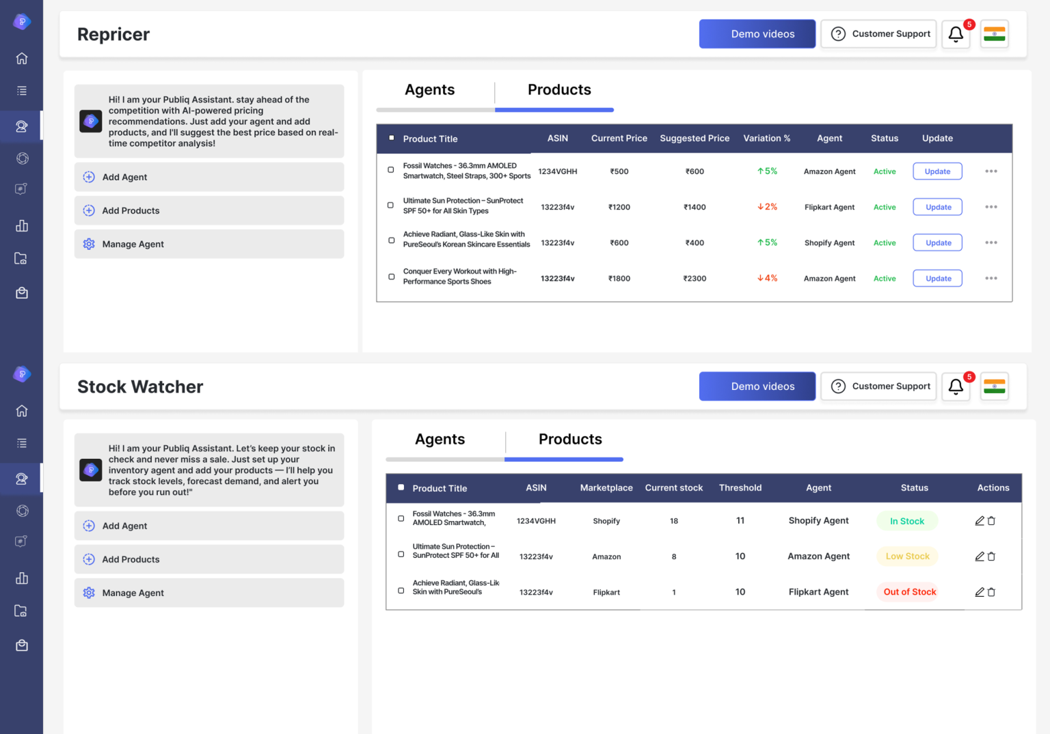The height and width of the screenshot is (734, 1050).
Task: Select Products tab in Stock Watcher
Action: click(x=570, y=440)
